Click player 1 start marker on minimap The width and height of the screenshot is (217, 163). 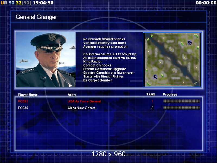189,43
